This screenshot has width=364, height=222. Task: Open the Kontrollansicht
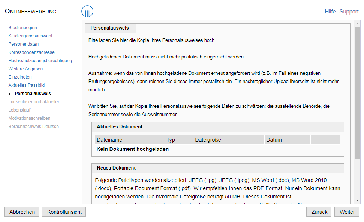[64, 212]
